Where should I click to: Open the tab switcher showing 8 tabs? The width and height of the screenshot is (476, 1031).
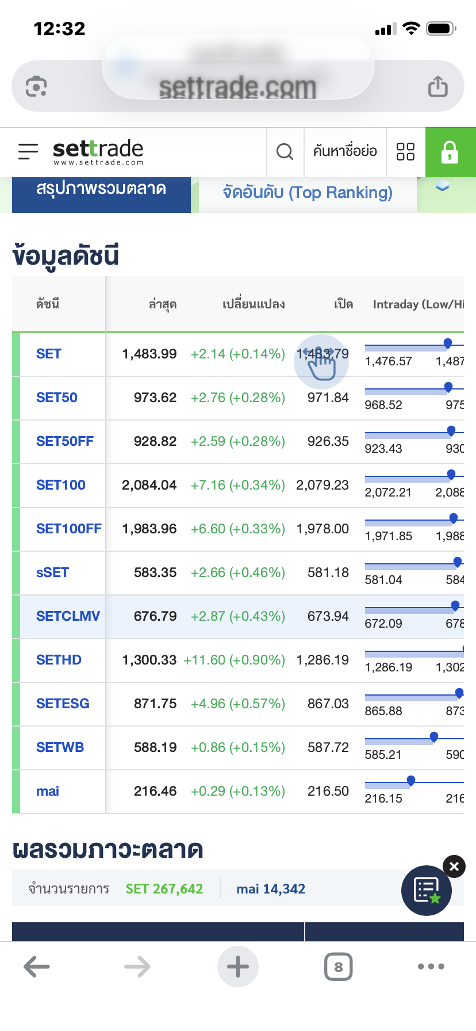(338, 967)
